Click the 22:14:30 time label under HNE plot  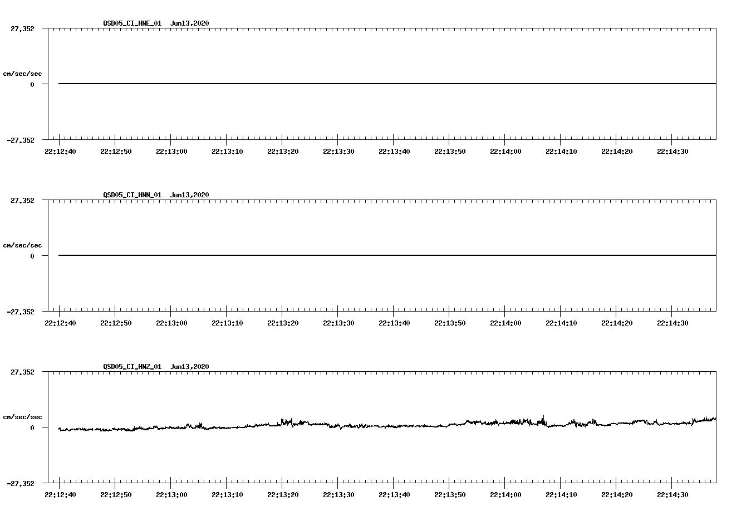tap(672, 152)
